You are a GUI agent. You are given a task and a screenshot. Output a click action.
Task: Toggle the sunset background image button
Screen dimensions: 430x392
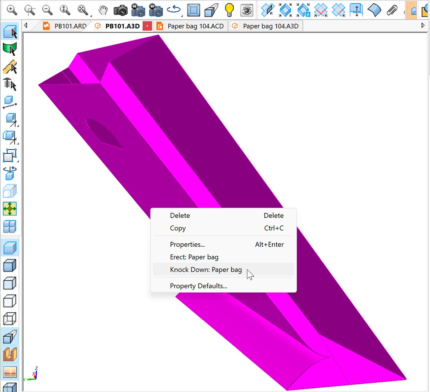pyautogui.click(x=10, y=372)
